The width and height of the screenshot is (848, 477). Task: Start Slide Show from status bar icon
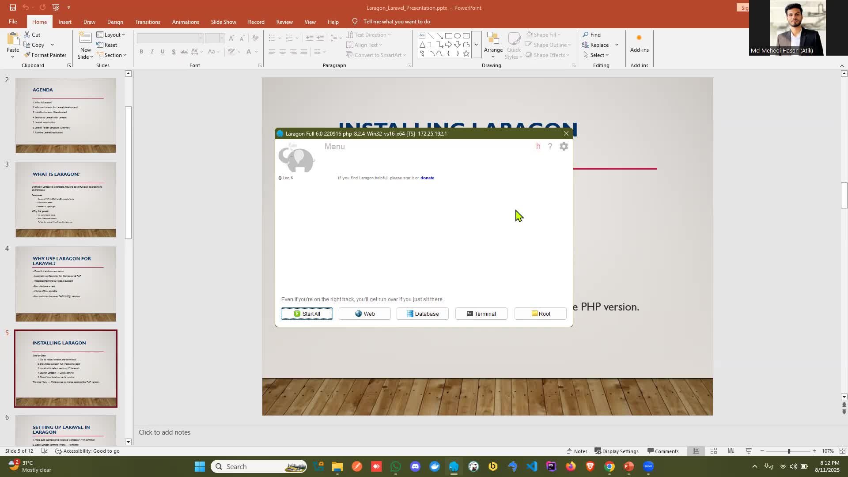point(749,451)
